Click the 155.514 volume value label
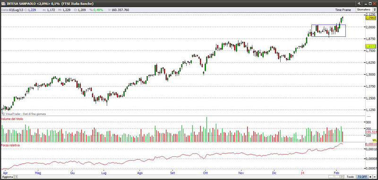The height and width of the screenshot is (180, 378). [371, 132]
